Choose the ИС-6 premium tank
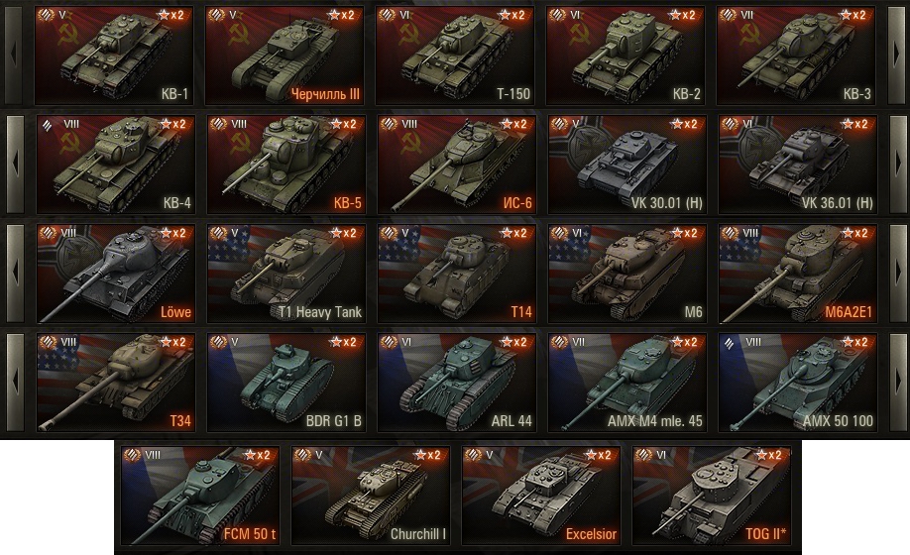The height and width of the screenshot is (555, 910). [456, 165]
